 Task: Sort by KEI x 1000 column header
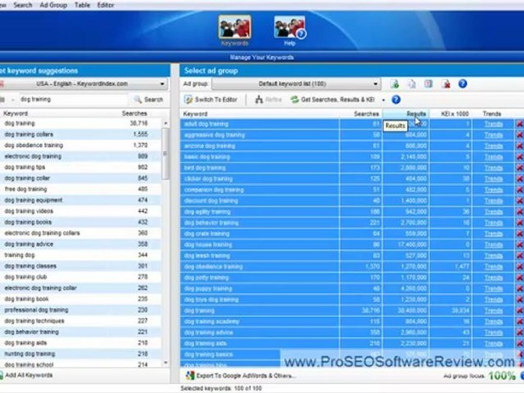451,114
